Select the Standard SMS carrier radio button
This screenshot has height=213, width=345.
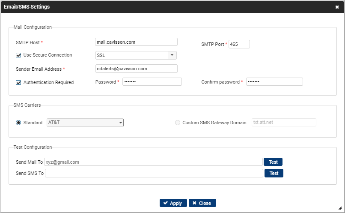click(18, 123)
